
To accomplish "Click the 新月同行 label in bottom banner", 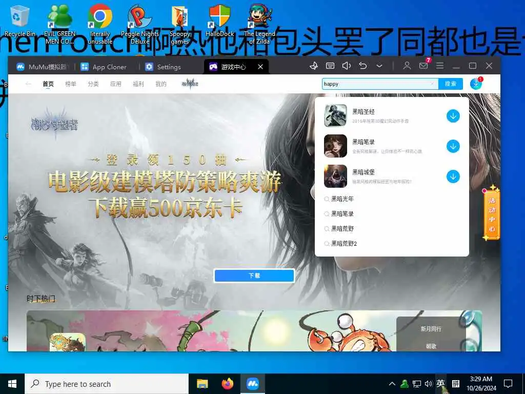I will point(431,329).
